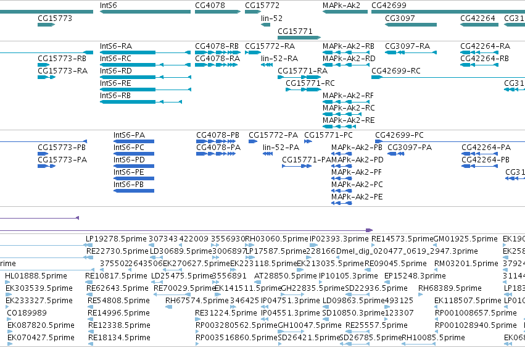Click EST CO189989

coord(27,313)
